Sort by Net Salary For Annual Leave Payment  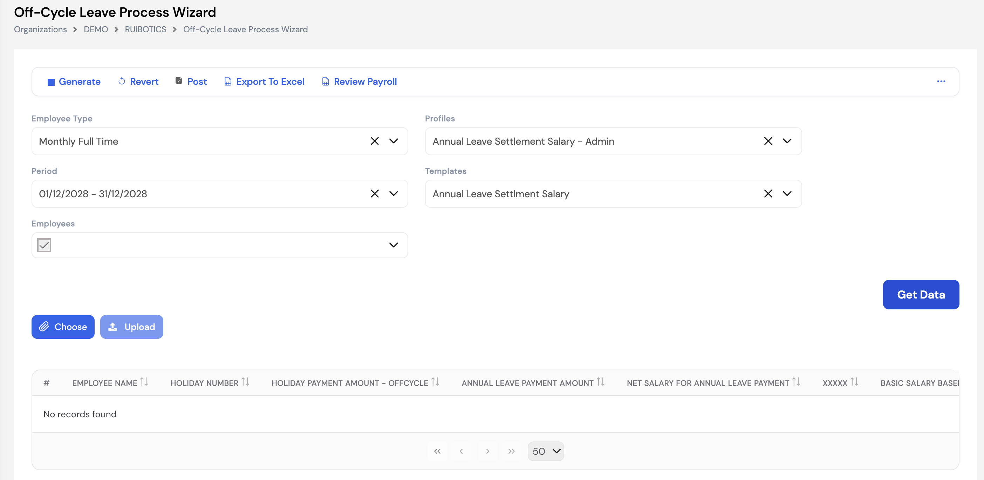point(796,382)
